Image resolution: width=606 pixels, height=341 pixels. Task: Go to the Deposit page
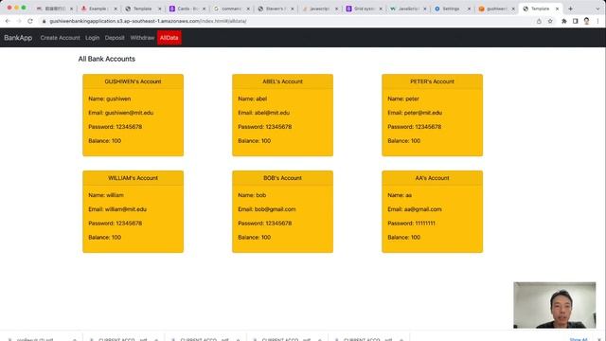[x=115, y=38]
